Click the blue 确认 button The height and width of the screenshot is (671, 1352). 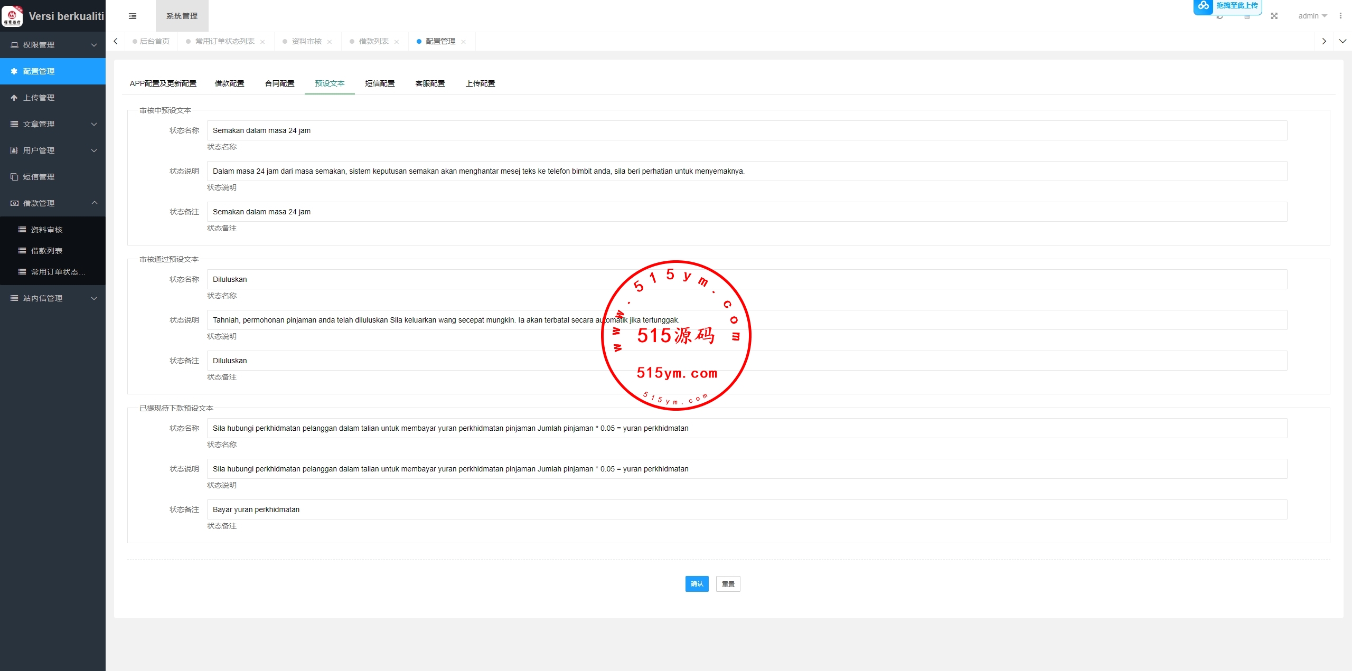[697, 584]
